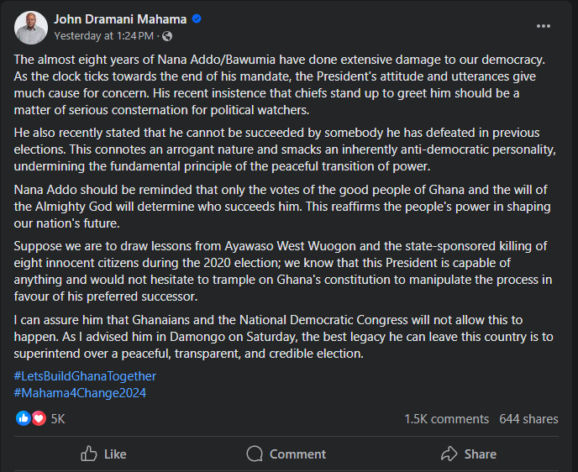The image size is (578, 472).
Task: View the 5K reactions count
Action: (x=58, y=418)
